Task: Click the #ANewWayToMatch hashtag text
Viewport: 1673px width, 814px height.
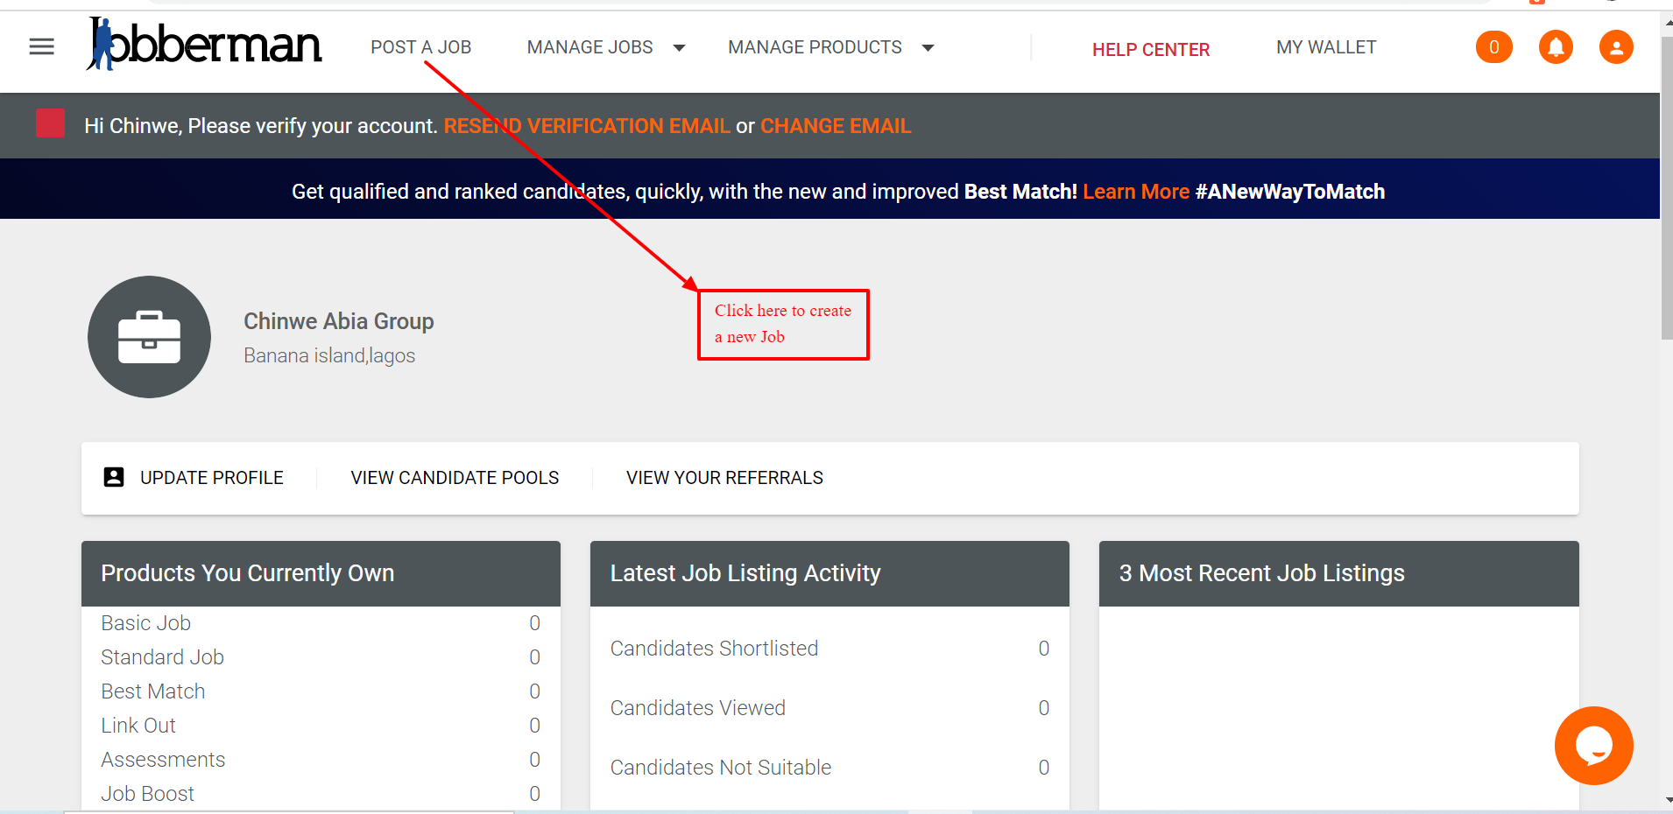Action: [1290, 192]
